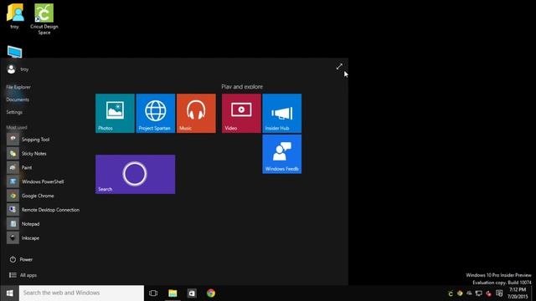Launch the Project Spartan tile
The width and height of the screenshot is (536, 301).
click(x=156, y=114)
